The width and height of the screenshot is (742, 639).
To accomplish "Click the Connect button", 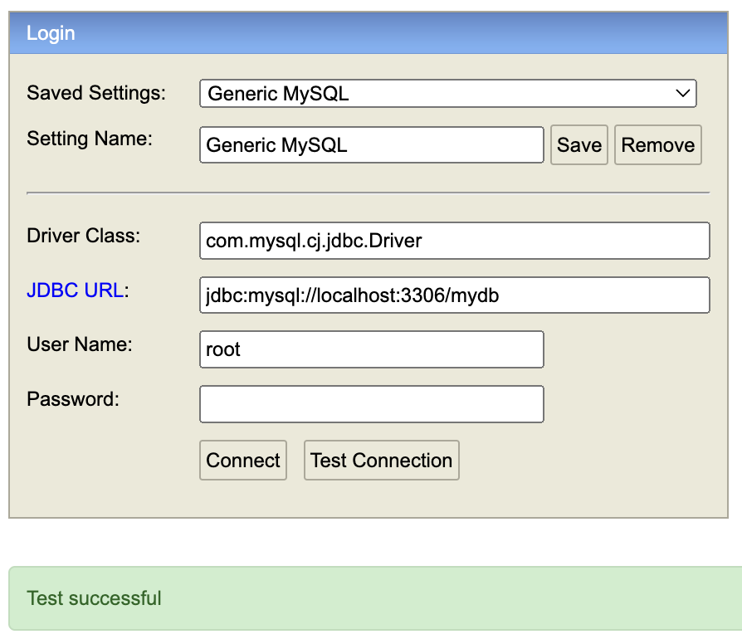I will (243, 461).
